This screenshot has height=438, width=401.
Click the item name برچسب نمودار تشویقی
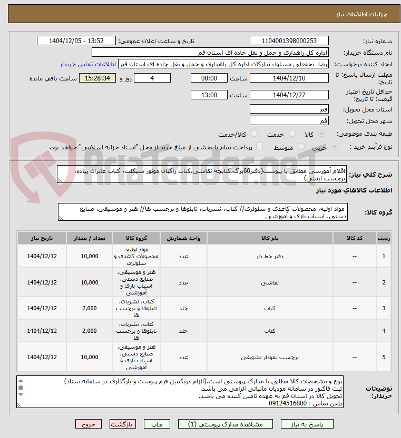[x=270, y=357]
